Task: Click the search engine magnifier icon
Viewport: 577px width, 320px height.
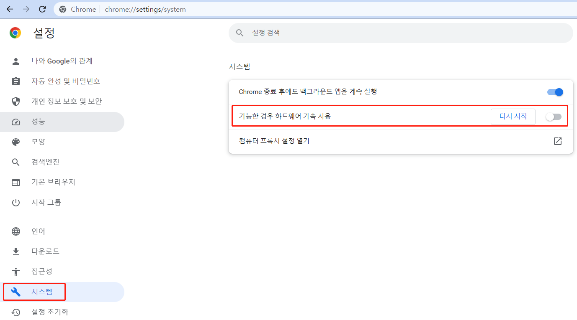Action: 15,162
